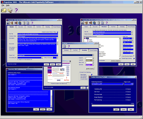Click the red publish icon in SportsFitness site window
Viewport: 143px width, 119px height.
91,23
